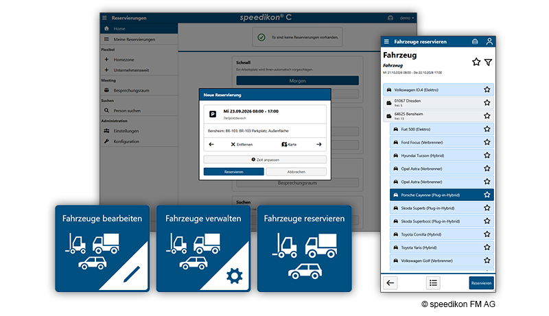Open the Fahrzeuge bearbeiten tile

coord(102,249)
